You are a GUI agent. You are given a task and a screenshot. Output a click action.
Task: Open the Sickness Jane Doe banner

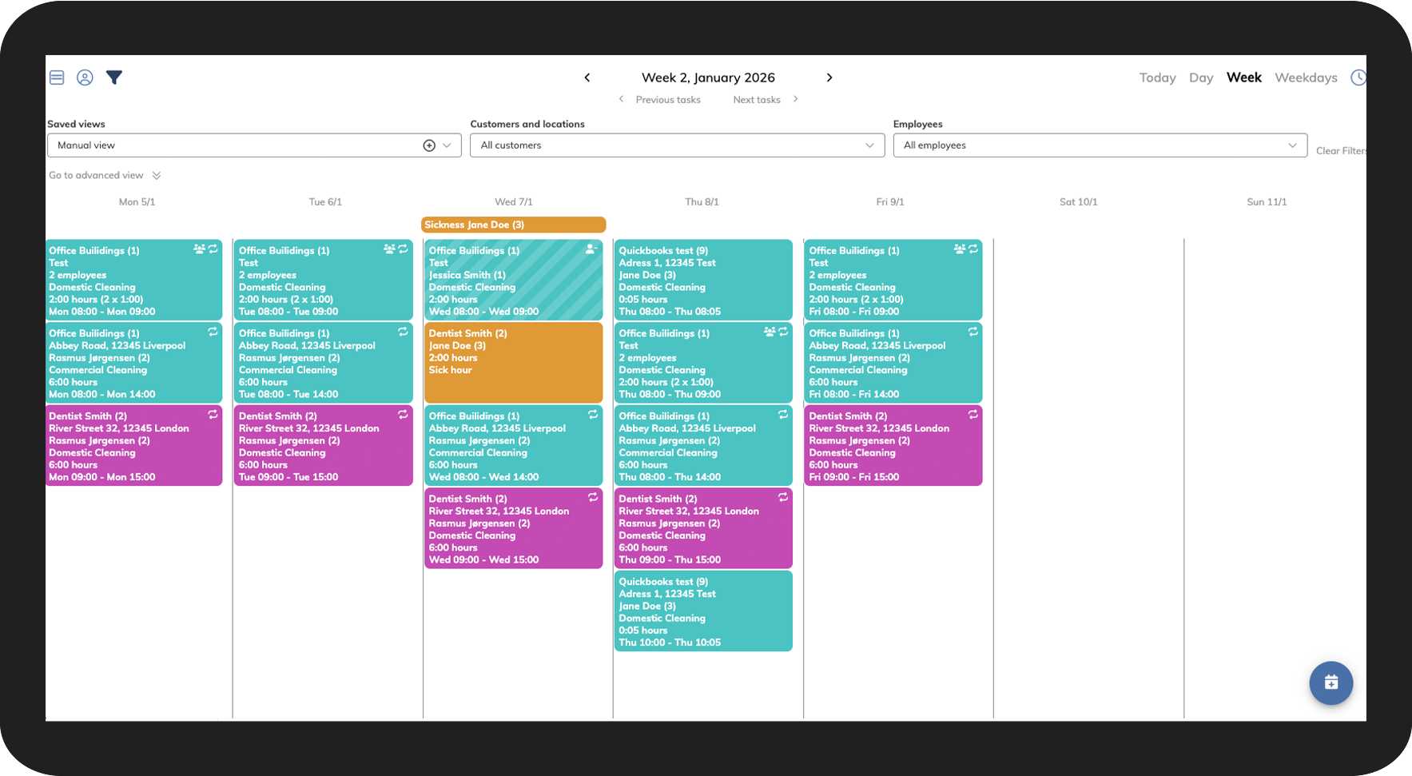pyautogui.click(x=513, y=225)
